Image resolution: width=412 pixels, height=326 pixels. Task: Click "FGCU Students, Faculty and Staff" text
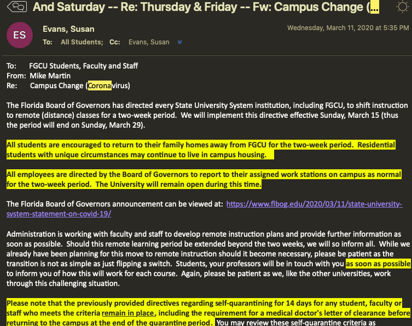(83, 66)
